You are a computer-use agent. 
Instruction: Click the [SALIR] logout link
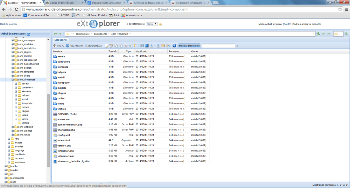click(x=287, y=24)
